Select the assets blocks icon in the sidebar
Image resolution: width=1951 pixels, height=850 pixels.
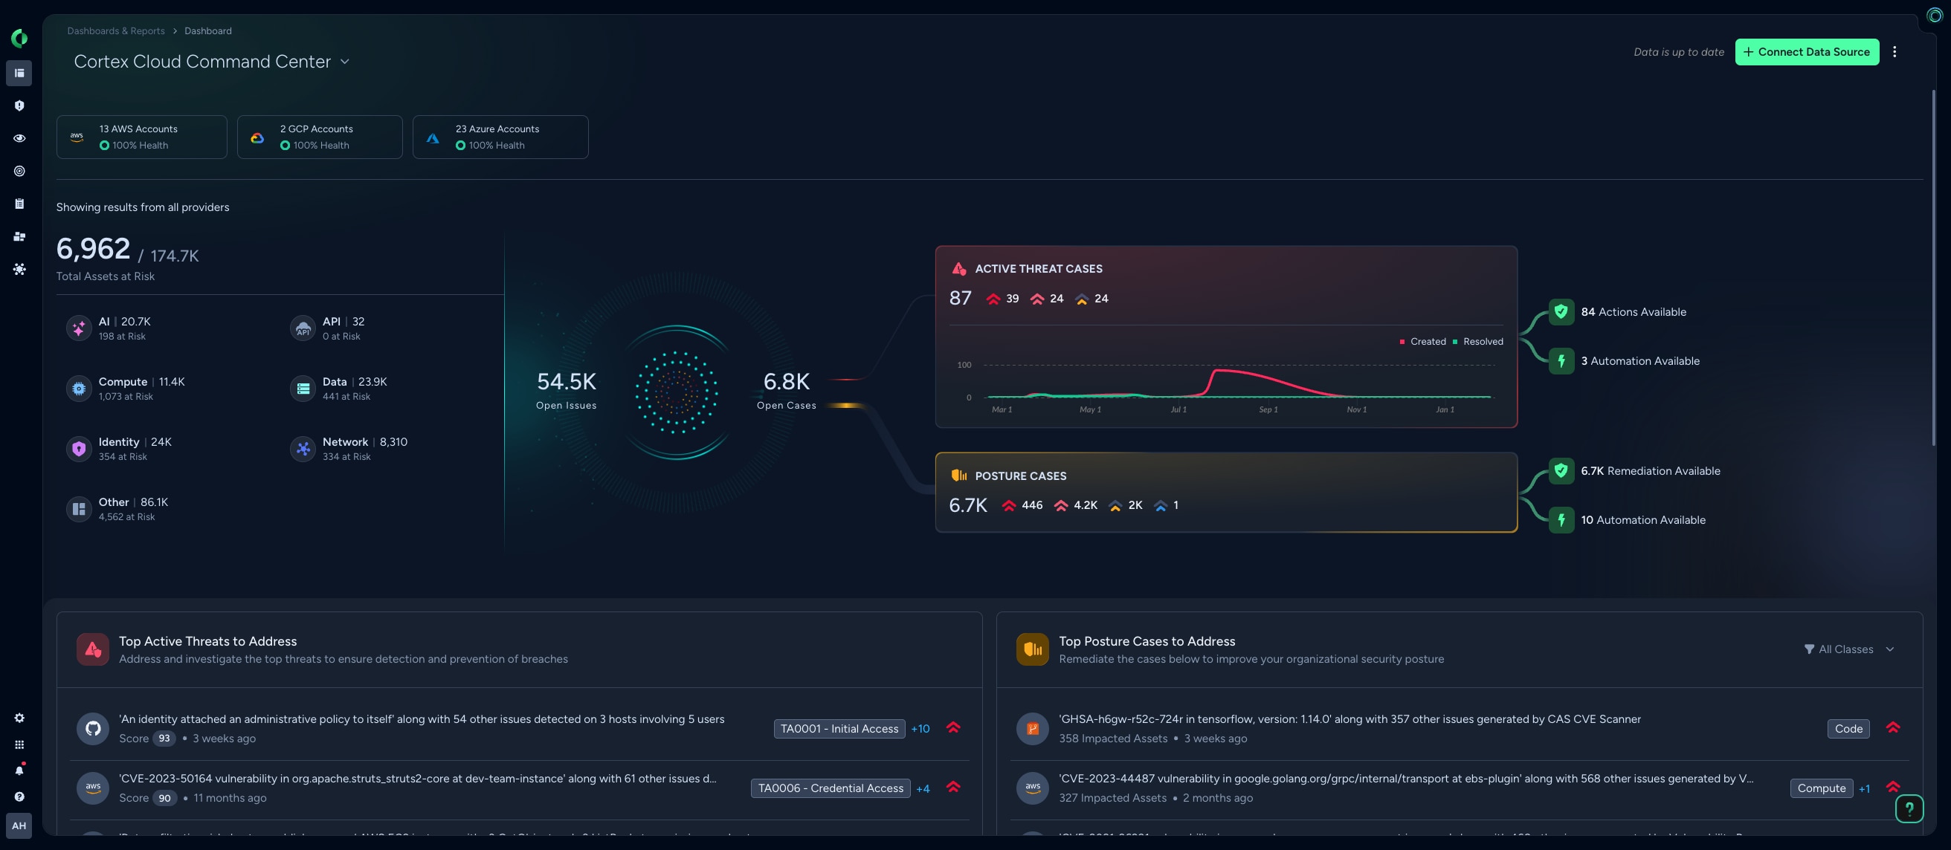click(x=19, y=236)
